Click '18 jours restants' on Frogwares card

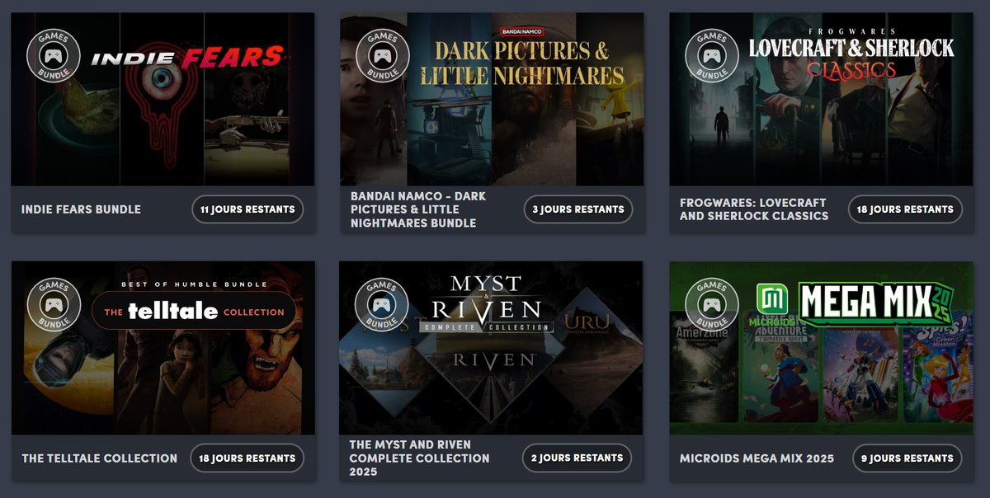tap(905, 209)
